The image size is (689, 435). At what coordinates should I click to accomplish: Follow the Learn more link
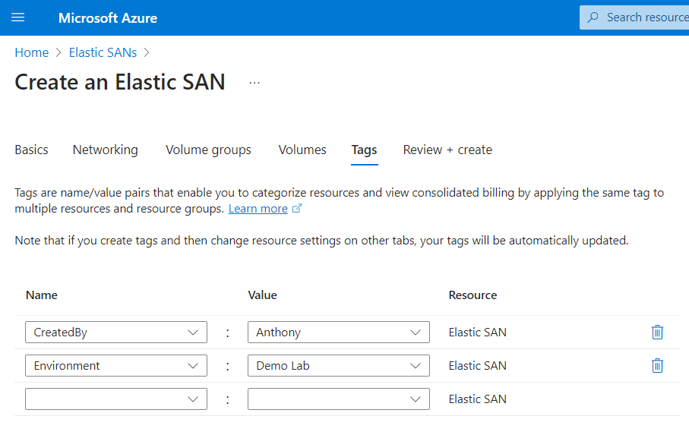coord(258,209)
